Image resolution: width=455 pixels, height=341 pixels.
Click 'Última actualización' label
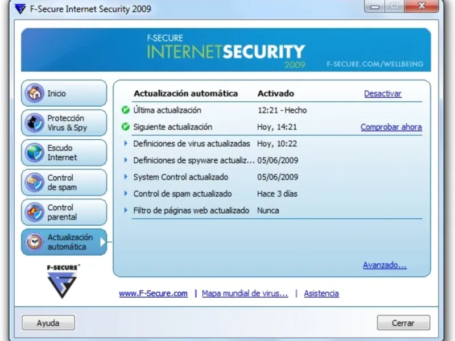tap(167, 110)
